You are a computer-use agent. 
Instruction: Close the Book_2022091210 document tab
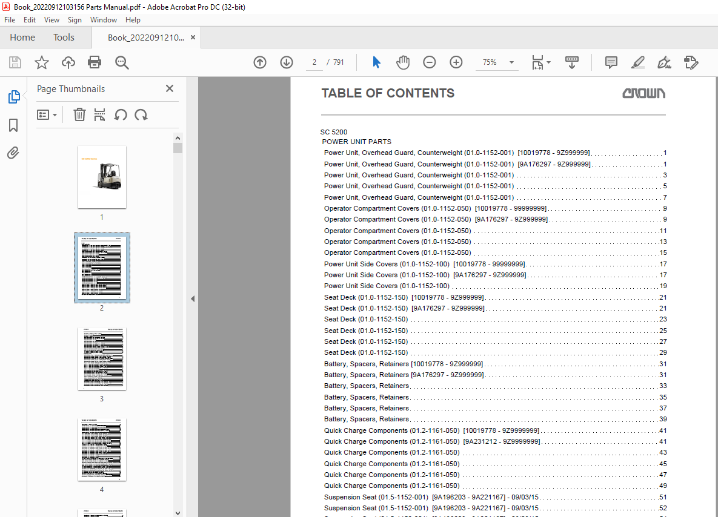[x=193, y=37]
